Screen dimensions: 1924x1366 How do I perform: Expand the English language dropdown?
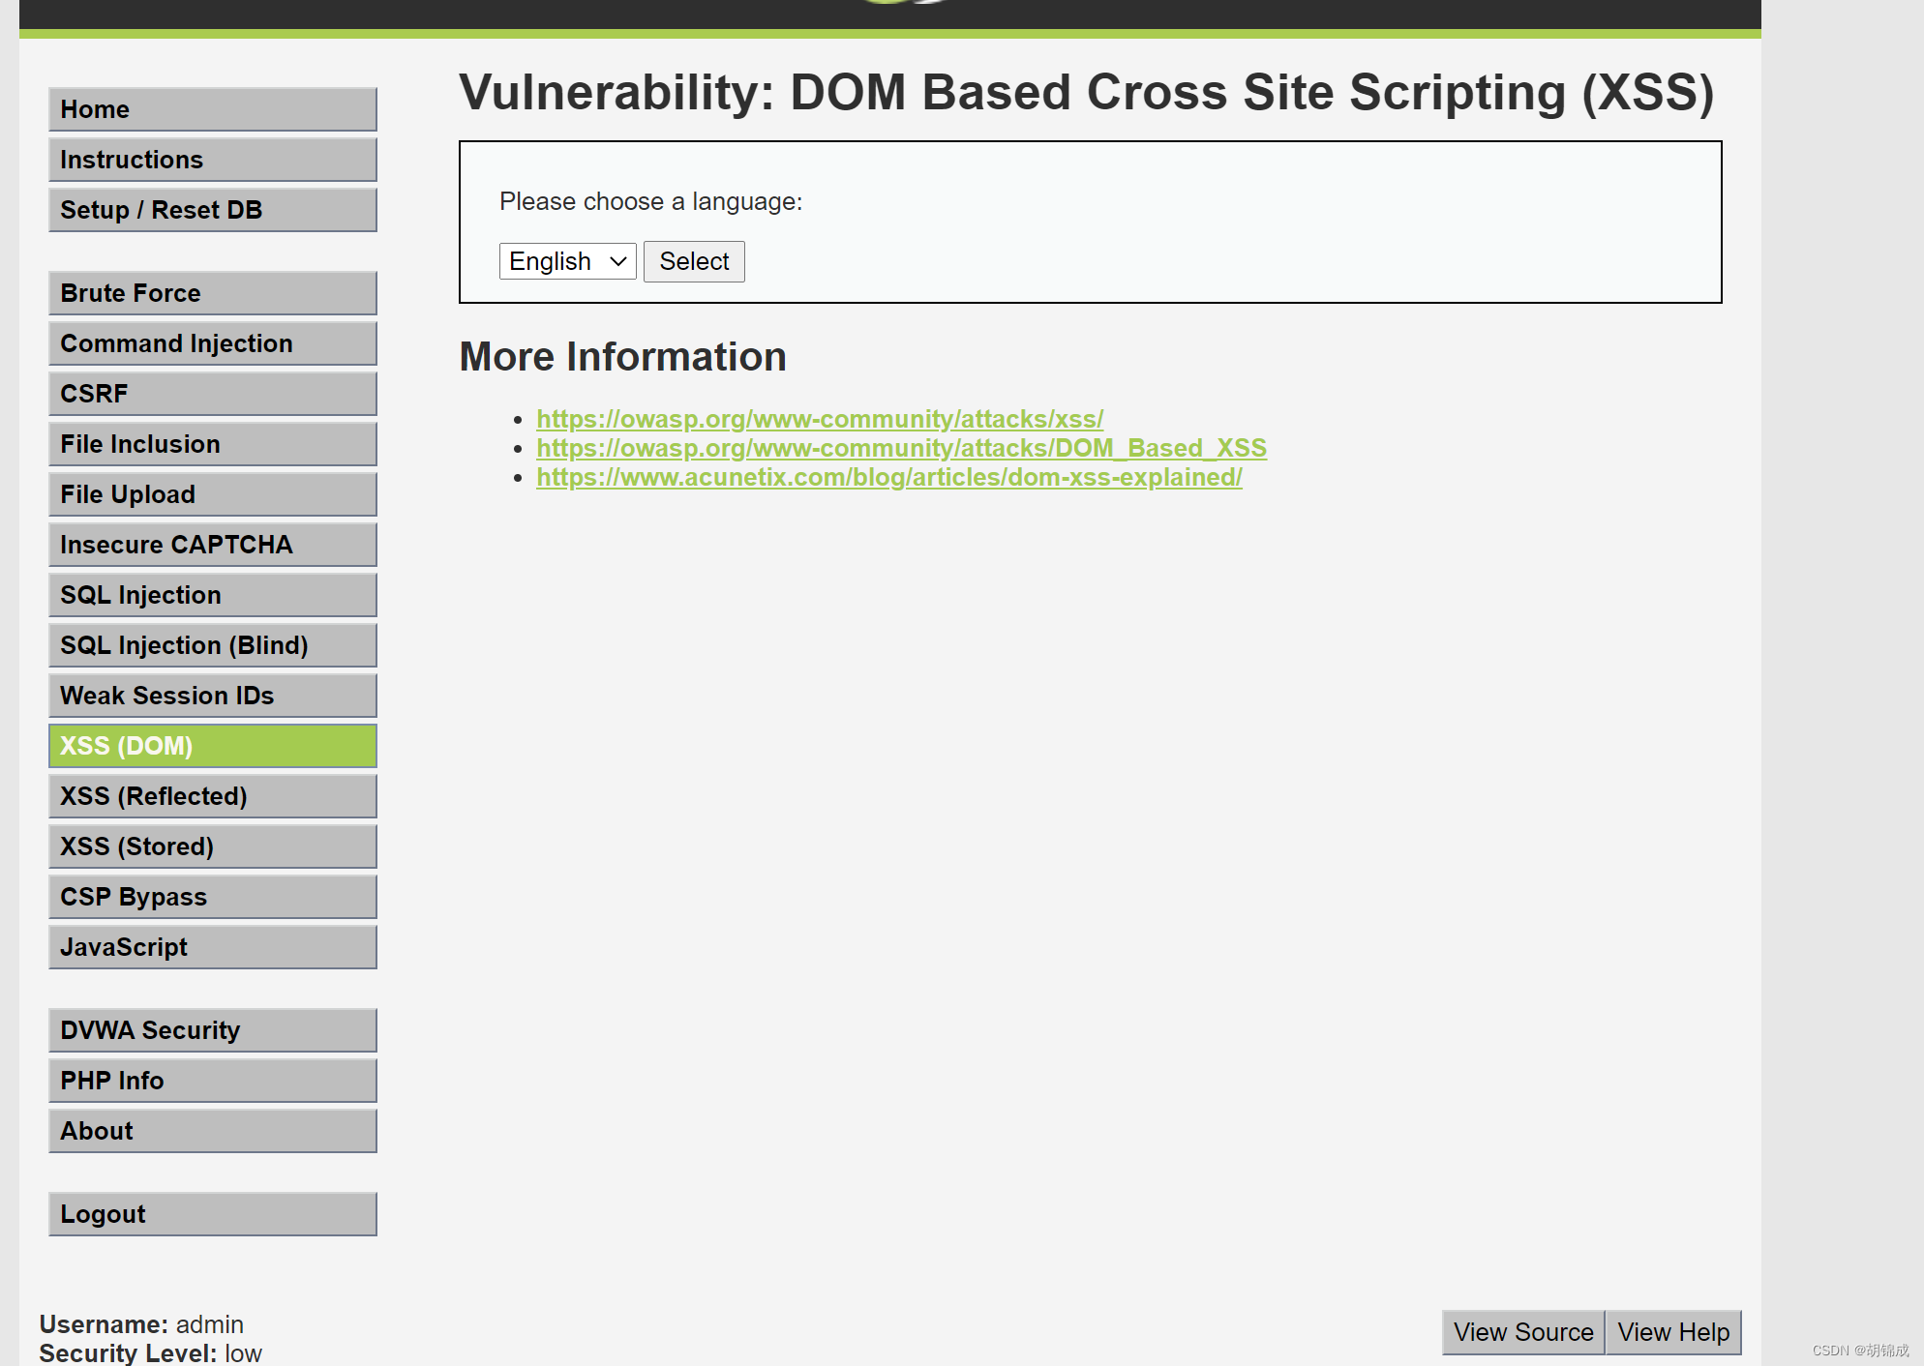pos(568,261)
